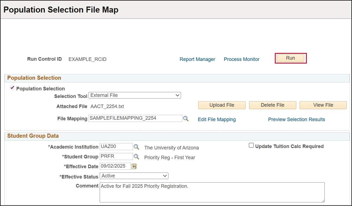Click into the Student Group field

click(x=116, y=156)
